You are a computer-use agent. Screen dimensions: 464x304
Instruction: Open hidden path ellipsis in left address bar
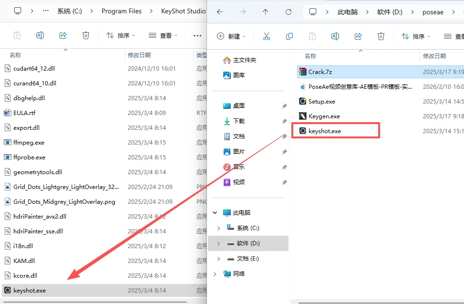(x=46, y=11)
